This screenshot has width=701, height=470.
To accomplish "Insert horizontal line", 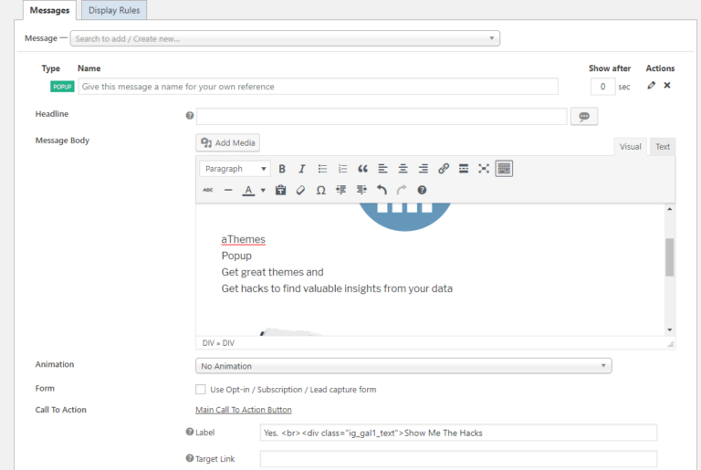I will click(228, 190).
